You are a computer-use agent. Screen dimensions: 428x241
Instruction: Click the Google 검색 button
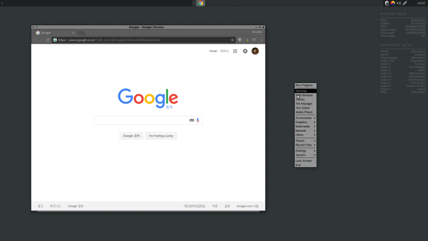point(131,136)
